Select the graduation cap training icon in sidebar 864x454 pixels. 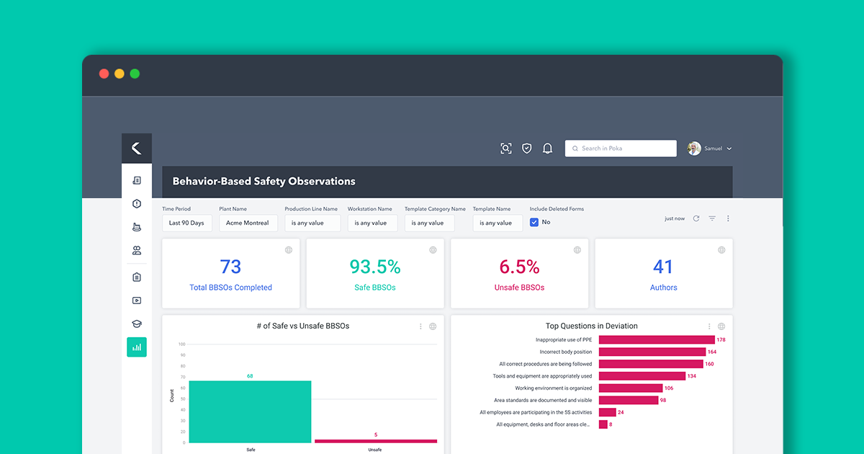[x=137, y=324]
